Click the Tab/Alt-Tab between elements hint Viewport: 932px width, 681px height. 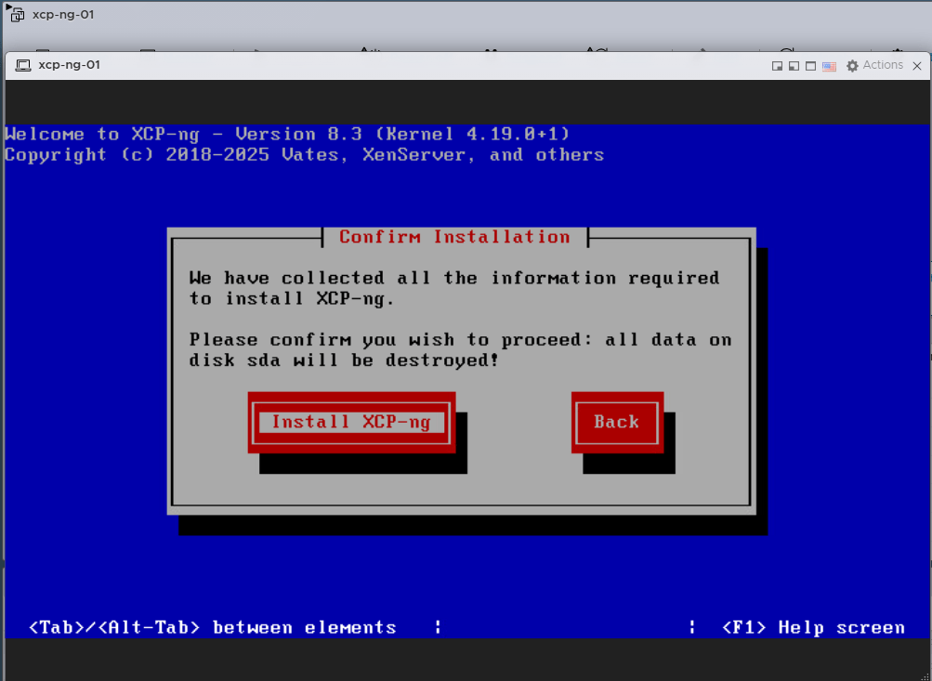(x=213, y=628)
